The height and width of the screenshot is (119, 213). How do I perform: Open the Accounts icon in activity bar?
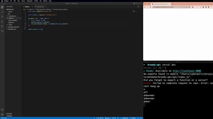[x=2, y=110]
